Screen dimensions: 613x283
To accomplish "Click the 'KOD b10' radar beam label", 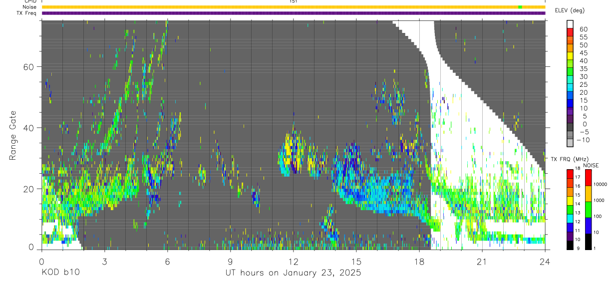I will (60, 273).
